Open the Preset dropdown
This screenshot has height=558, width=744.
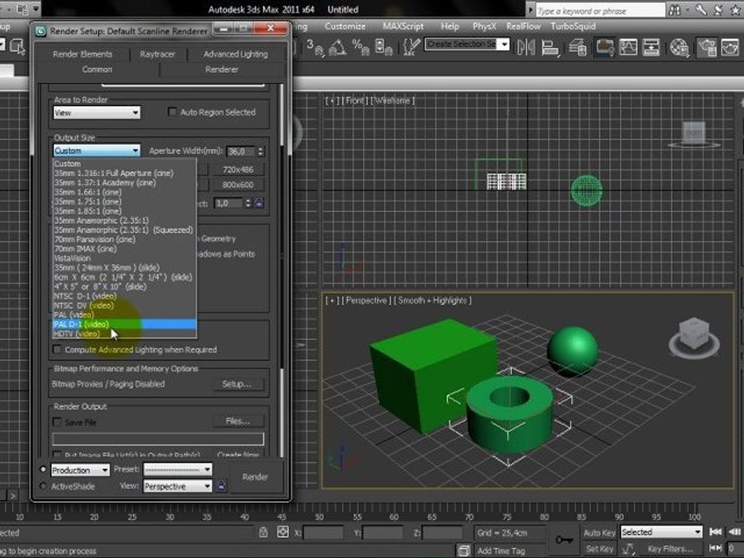177,470
